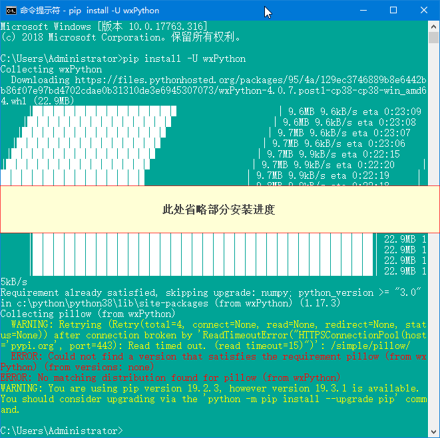Click the scrollbar down arrow
The width and height of the screenshot is (440, 438).
433,432
